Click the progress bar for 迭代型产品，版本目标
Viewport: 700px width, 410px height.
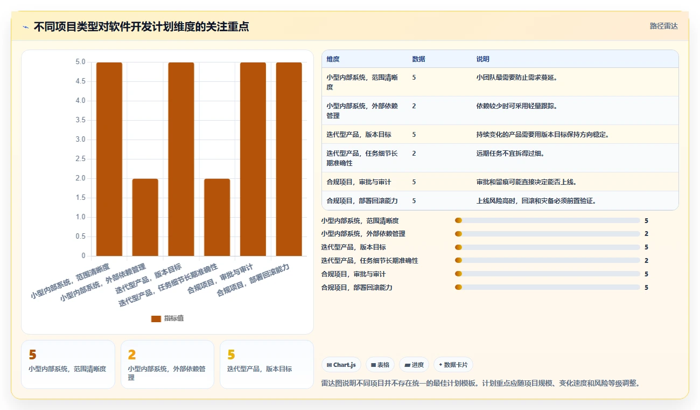tap(547, 247)
